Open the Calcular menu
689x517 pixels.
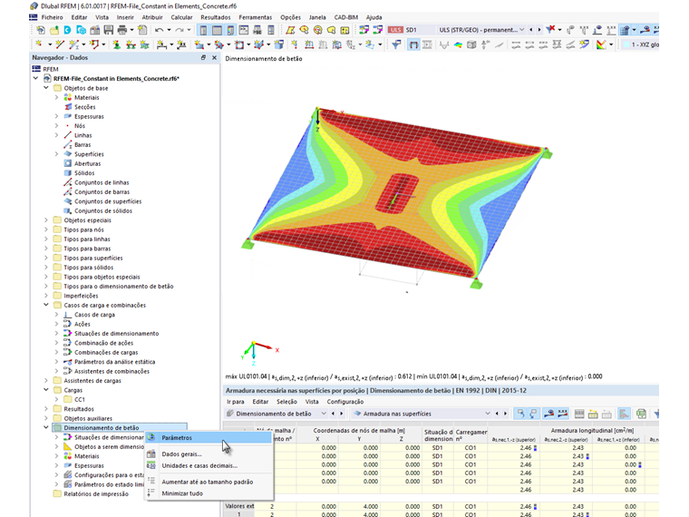[181, 17]
